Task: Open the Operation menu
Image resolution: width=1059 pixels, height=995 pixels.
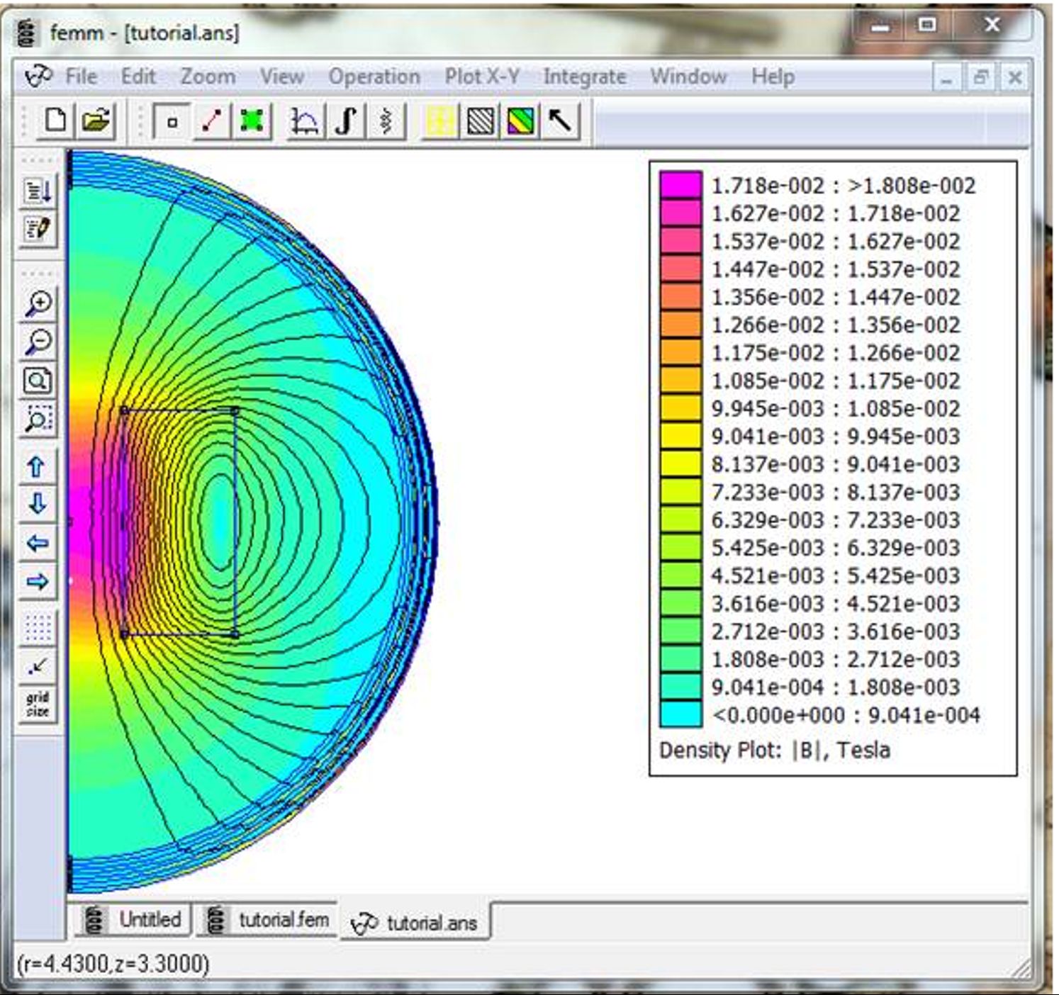Action: click(x=374, y=77)
